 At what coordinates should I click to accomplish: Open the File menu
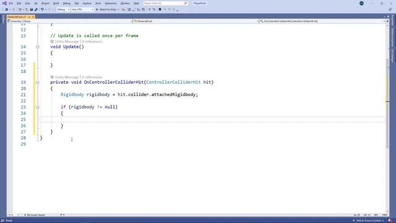pos(11,3)
